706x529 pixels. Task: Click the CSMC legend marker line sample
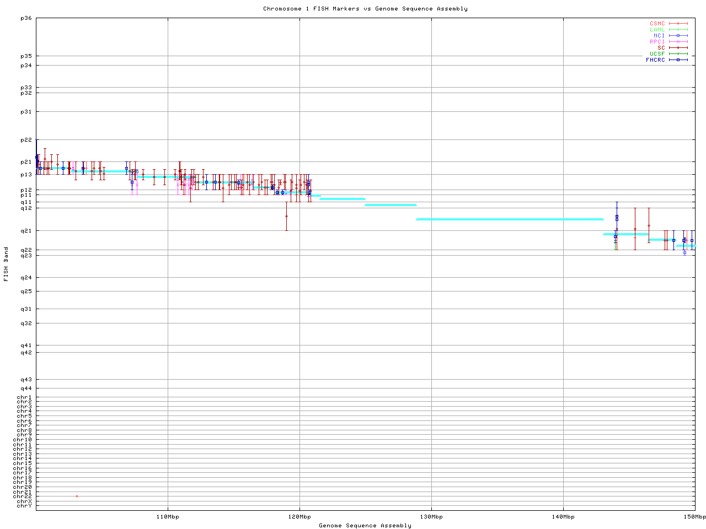(x=678, y=24)
